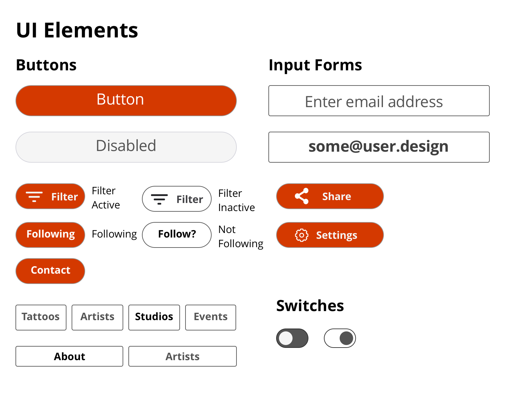Image resolution: width=511 pixels, height=395 pixels.
Task: Click the grey Disabled button
Action: [x=126, y=147]
